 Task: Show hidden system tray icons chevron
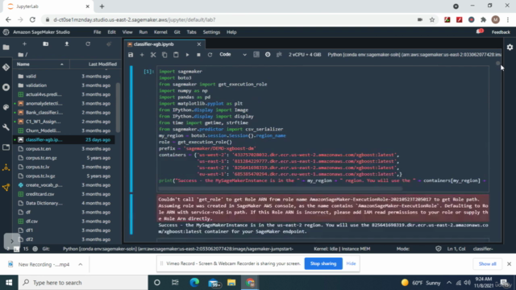pyautogui.click(x=449, y=283)
